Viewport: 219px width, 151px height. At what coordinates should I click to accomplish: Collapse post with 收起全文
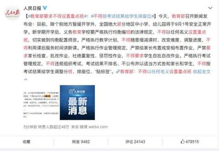pos(201,72)
